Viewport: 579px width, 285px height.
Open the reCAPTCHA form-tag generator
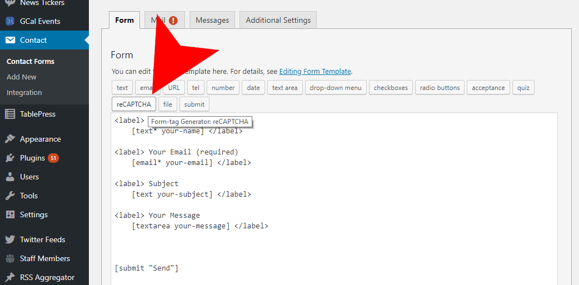click(134, 104)
